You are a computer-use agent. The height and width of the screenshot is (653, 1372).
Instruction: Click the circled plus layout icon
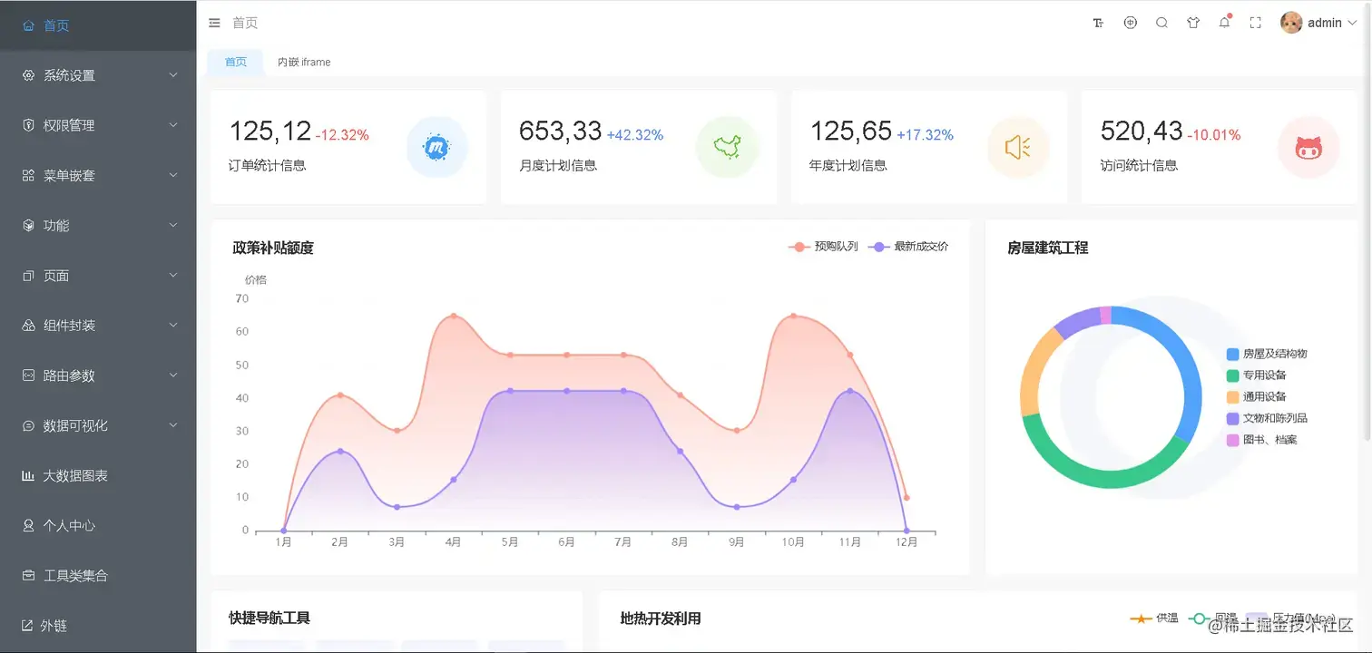coord(1130,22)
